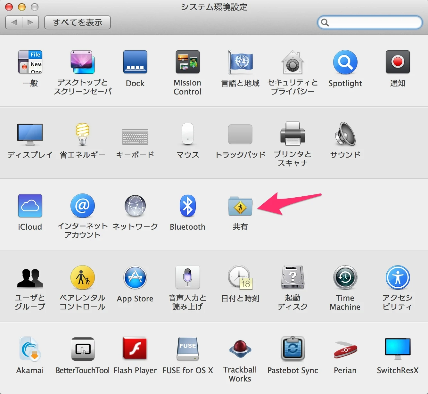Viewport: 428px width, 394px height.
Task: Open Trackball Works preferences
Action: pyautogui.click(x=240, y=349)
